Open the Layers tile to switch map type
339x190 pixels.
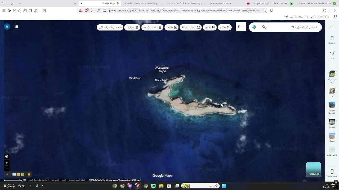point(313,169)
